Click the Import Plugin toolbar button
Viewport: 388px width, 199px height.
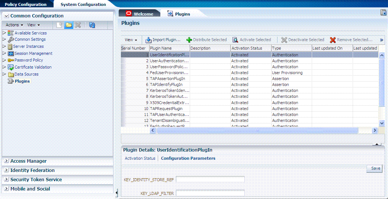pyautogui.click(x=163, y=40)
